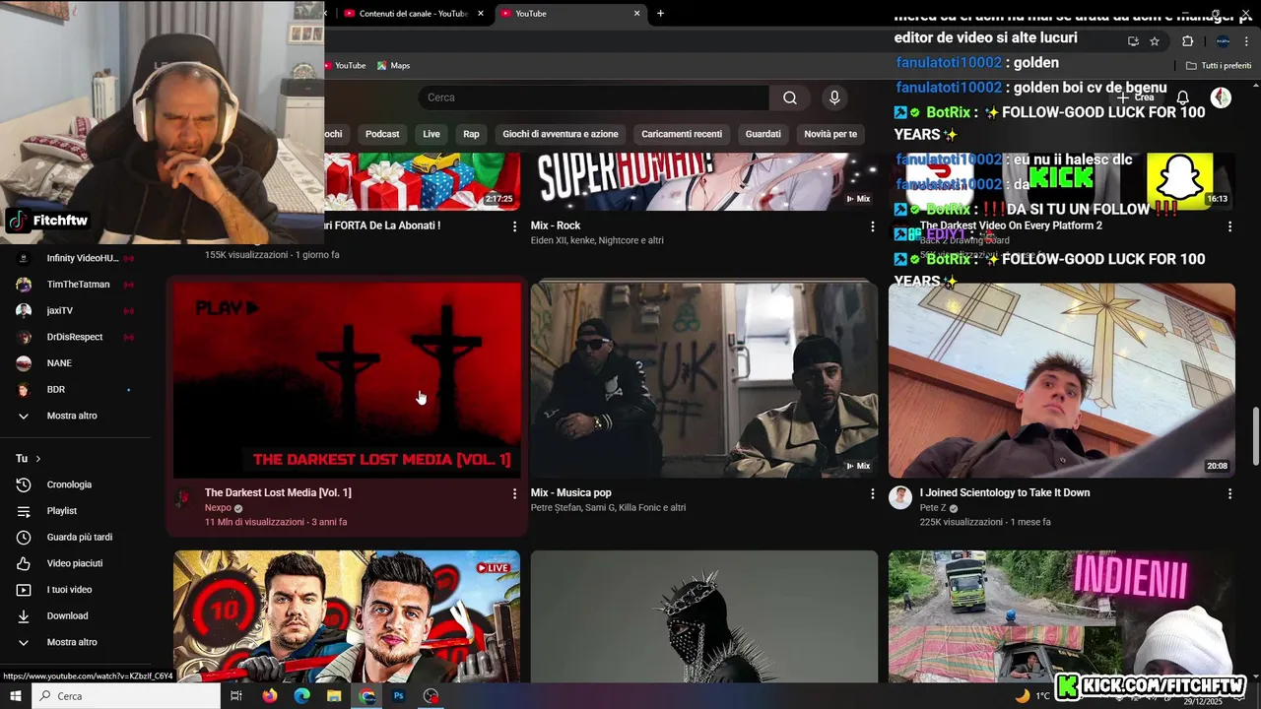
Task: Open options menu for I Joined Scientology video
Action: (1229, 492)
